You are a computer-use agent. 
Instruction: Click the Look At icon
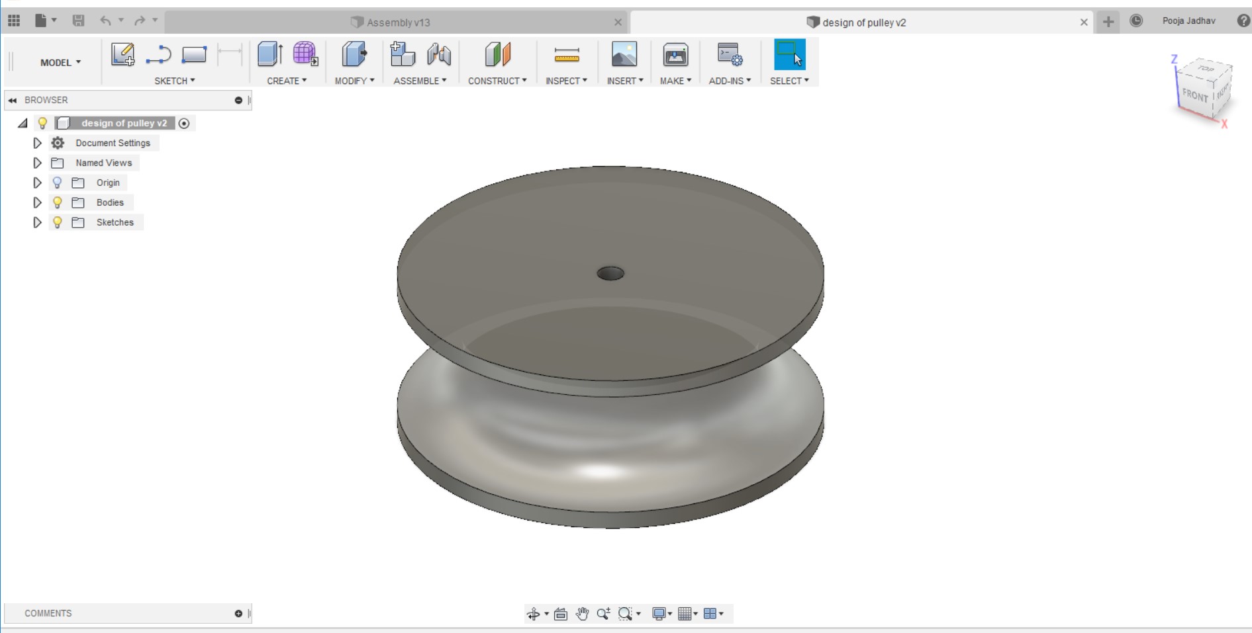coord(561,614)
